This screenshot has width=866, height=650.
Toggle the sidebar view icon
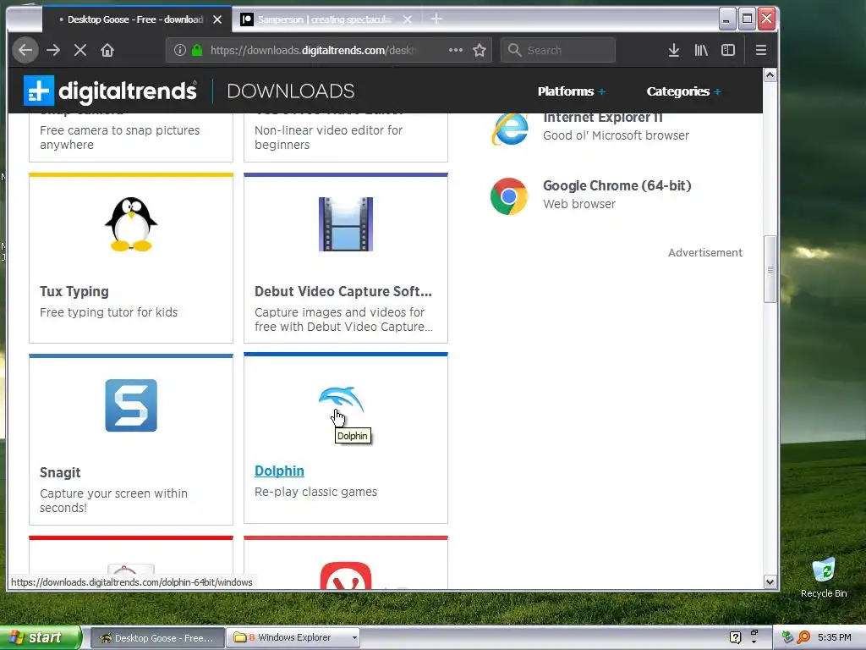click(728, 50)
